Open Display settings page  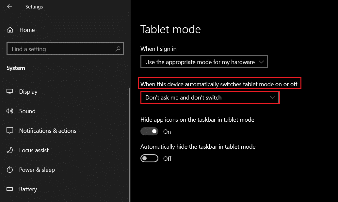coord(28,92)
